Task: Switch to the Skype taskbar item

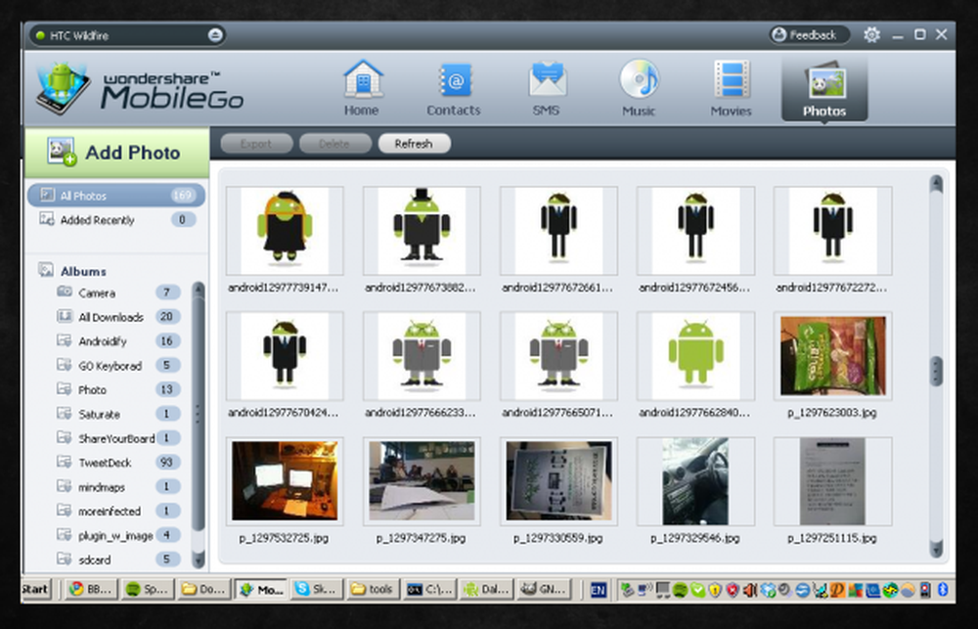Action: pos(318,589)
